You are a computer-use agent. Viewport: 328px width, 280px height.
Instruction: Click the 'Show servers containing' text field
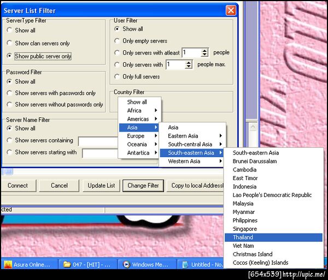click(98, 141)
